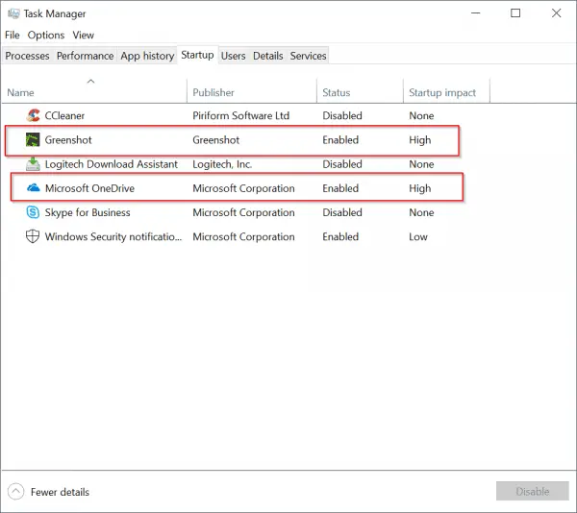This screenshot has width=577, height=513.
Task: Click the Logitech Download Assistant icon
Action: pos(33,164)
